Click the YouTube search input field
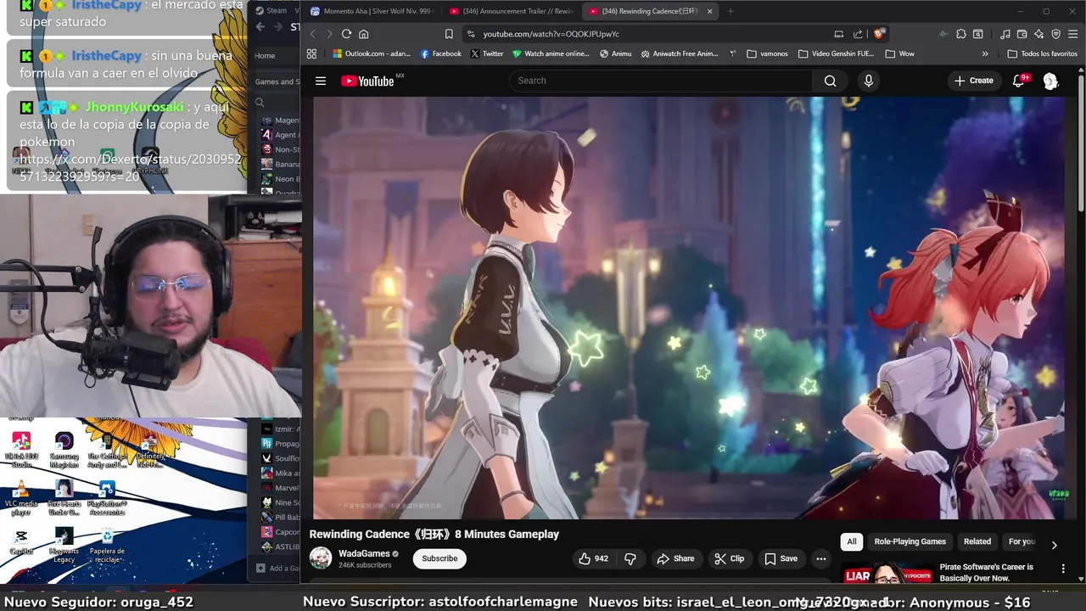 pyautogui.click(x=662, y=81)
